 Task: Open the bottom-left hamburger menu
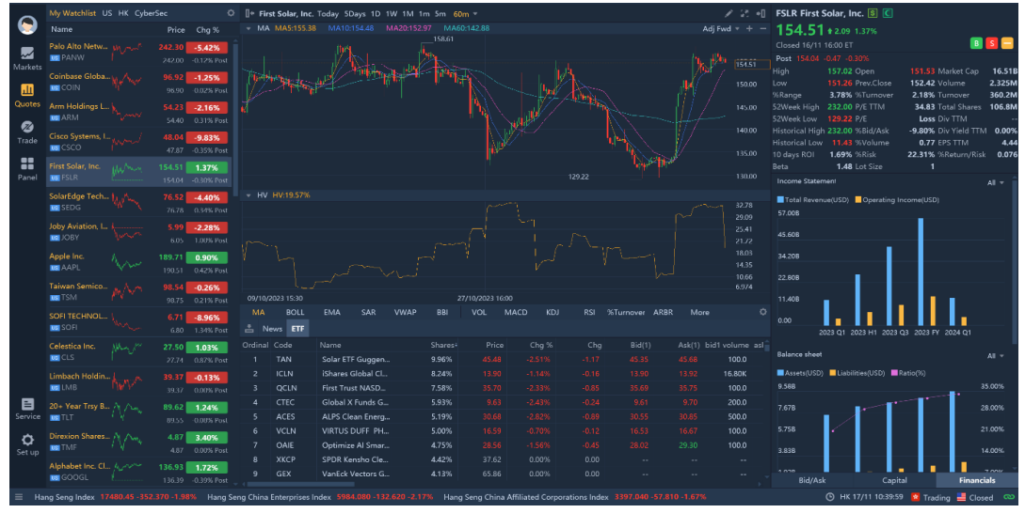coord(18,497)
